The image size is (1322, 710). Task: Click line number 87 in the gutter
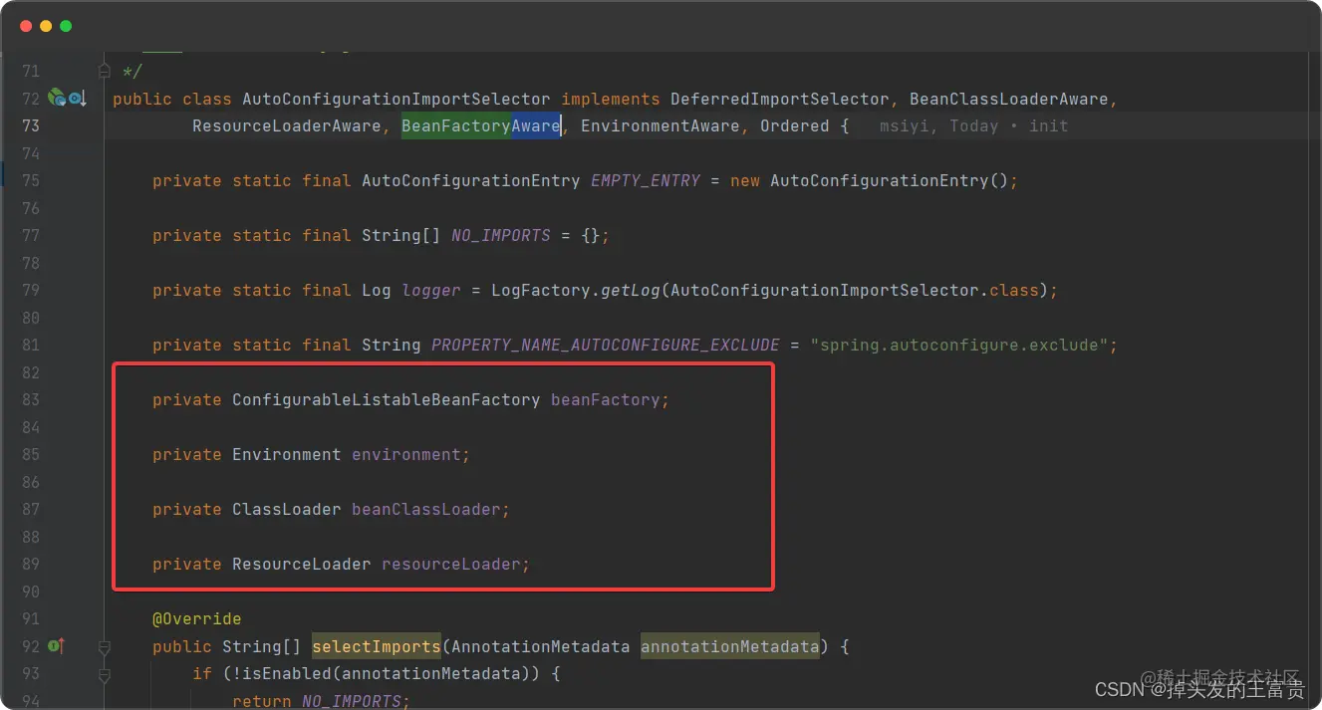click(x=30, y=510)
